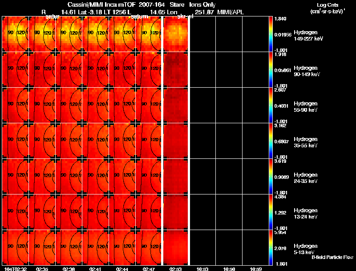Open the 02:53 image in 149-227 keV row
Screen dimensions: 356x271
coord(176,34)
